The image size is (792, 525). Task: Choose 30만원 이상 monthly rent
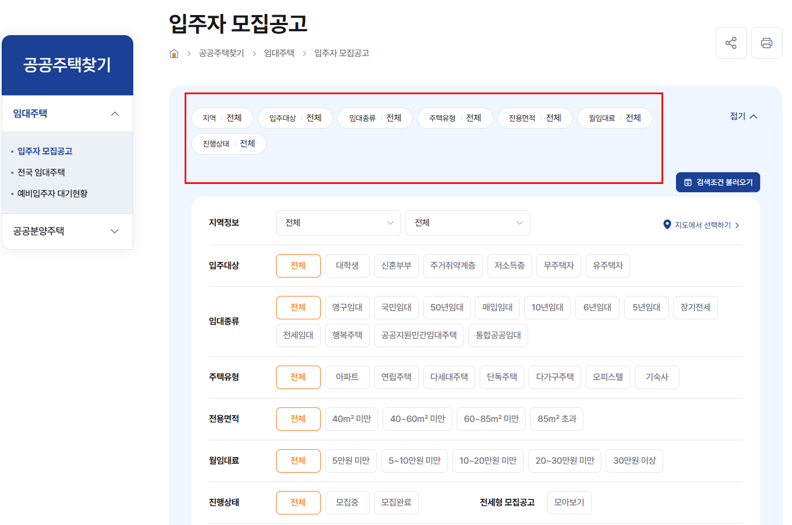tap(634, 461)
